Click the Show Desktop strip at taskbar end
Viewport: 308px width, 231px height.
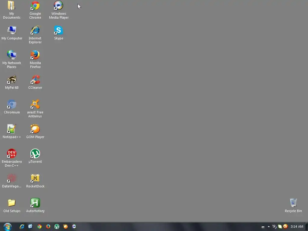(x=306, y=227)
